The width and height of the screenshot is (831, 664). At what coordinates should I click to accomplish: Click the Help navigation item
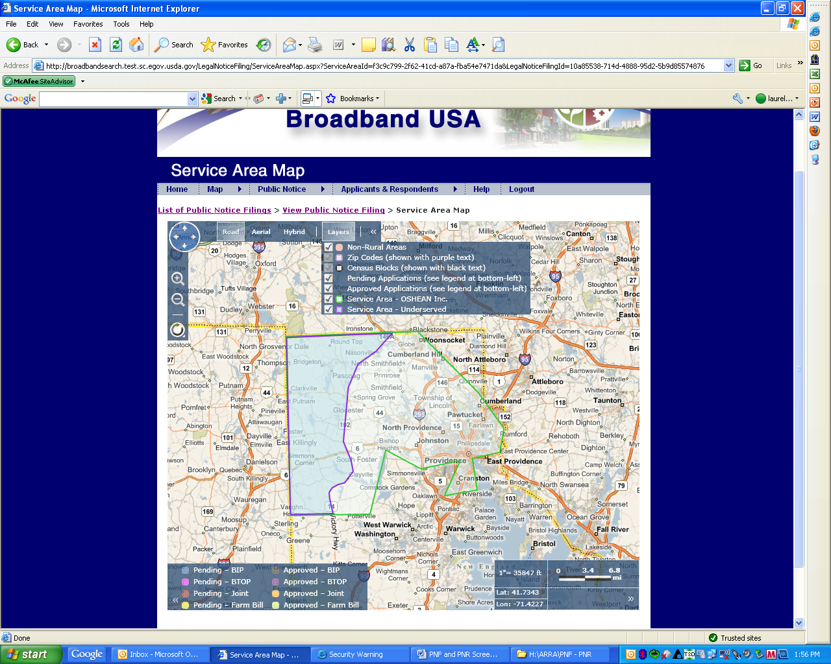481,189
